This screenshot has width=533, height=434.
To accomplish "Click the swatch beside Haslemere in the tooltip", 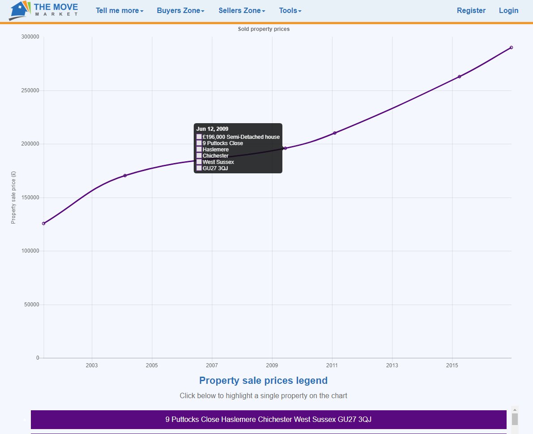I will coord(199,149).
